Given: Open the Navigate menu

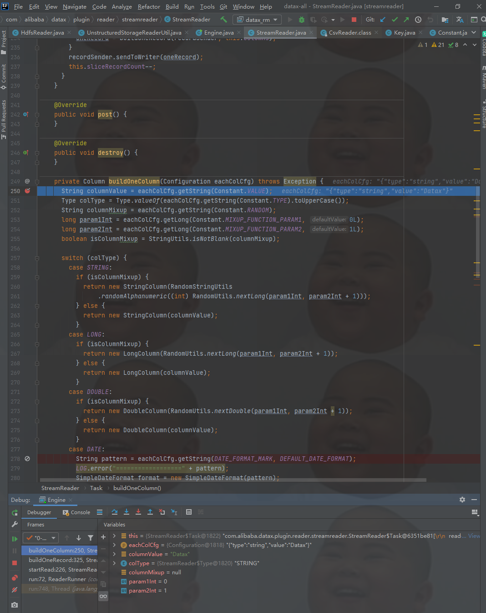Looking at the screenshot, I should pyautogui.click(x=74, y=7).
